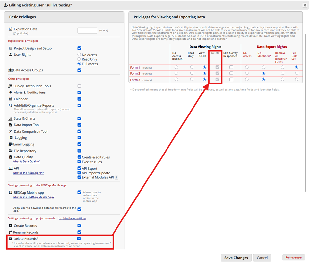
Task: Set Form 2 export rights to Full Data Set
Action: pyautogui.click(x=296, y=73)
